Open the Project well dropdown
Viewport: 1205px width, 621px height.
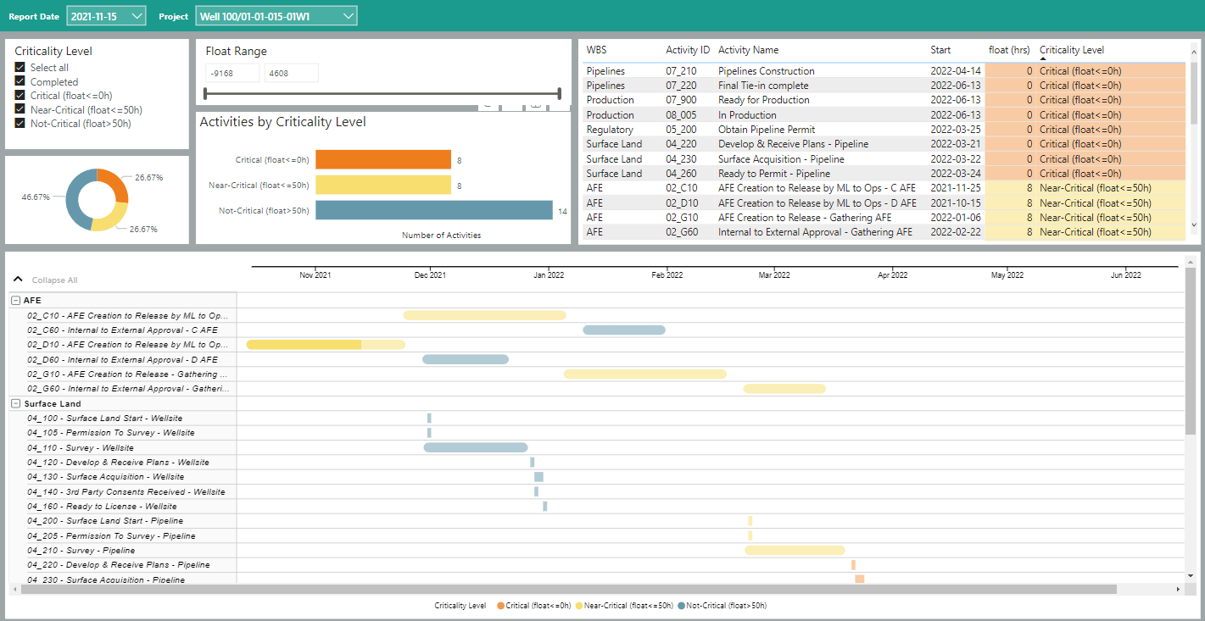pos(276,16)
